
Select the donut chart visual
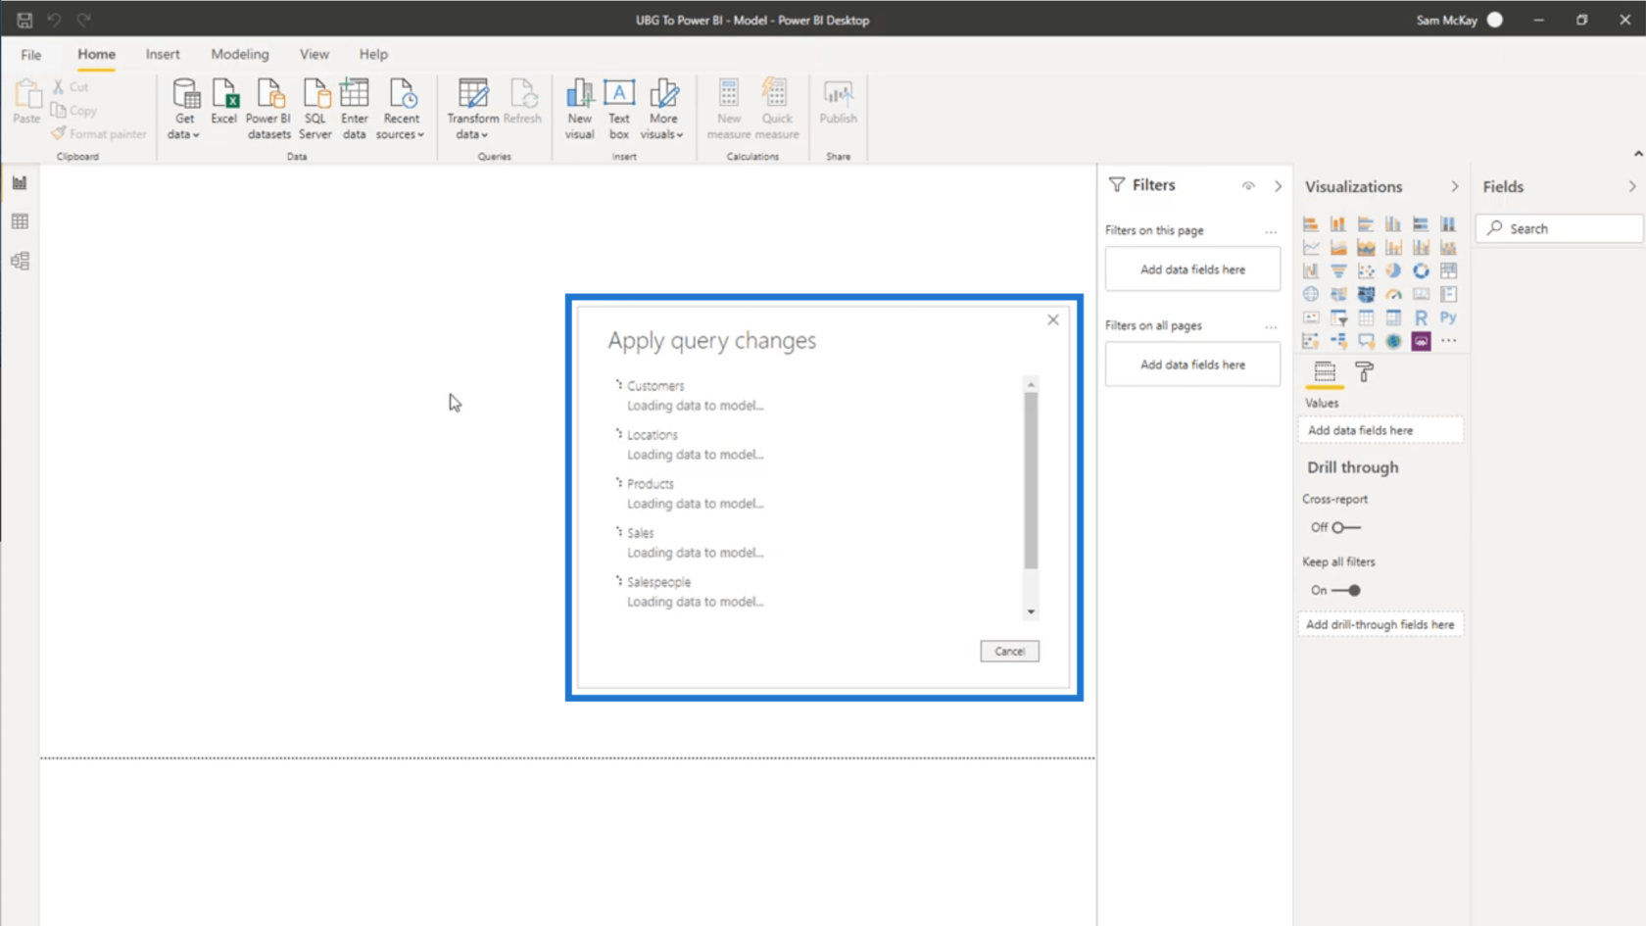[1421, 270]
